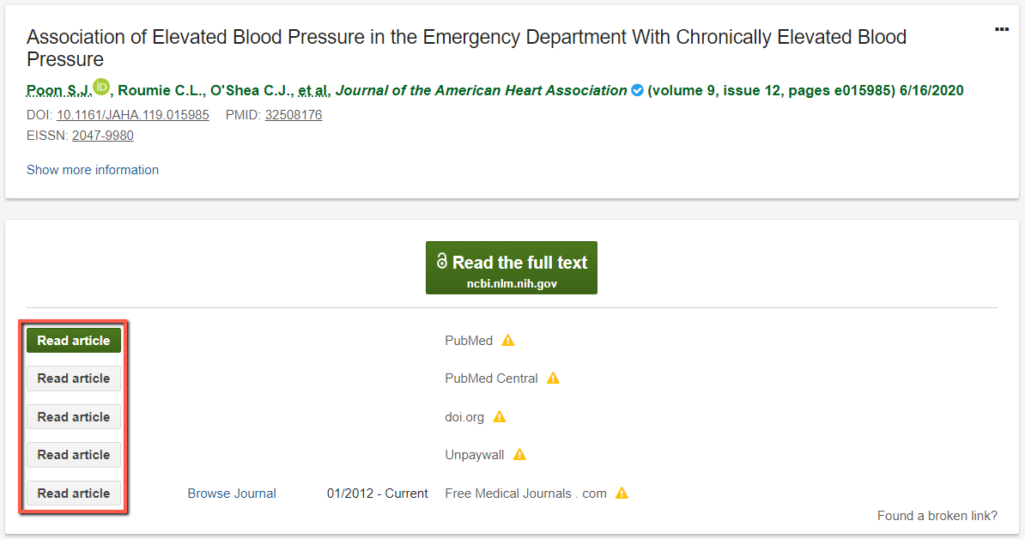
Task: Open the DOI link 10.1161/JAHA.119.015985
Action: 133,115
